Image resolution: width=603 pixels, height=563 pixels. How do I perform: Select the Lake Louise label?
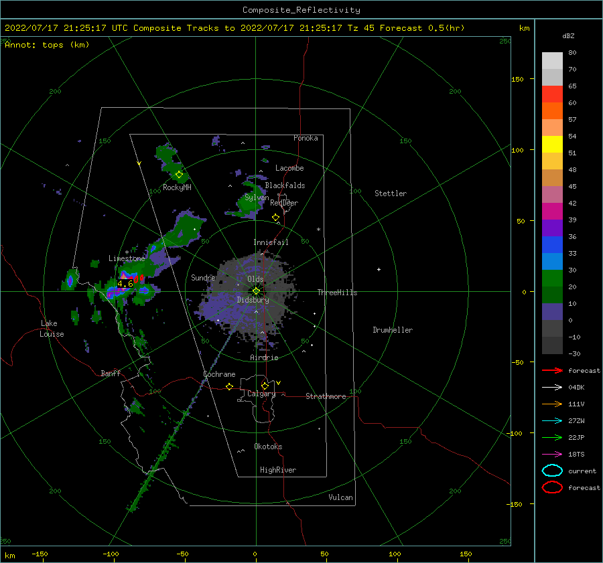52,329
